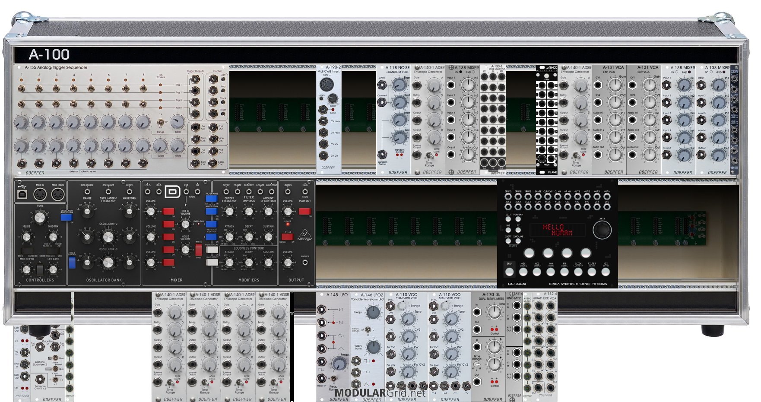Click the Amount of Contour knob
Viewport: 761px width, 402px height.
[268, 212]
